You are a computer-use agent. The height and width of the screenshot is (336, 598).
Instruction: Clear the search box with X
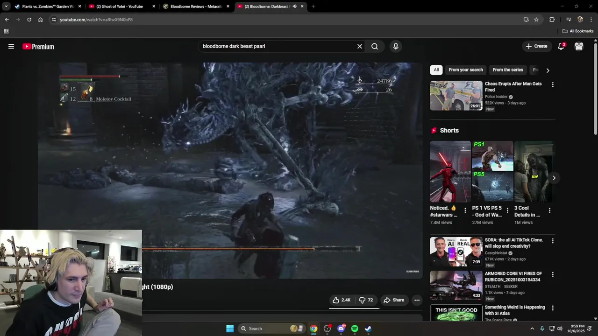(x=360, y=46)
